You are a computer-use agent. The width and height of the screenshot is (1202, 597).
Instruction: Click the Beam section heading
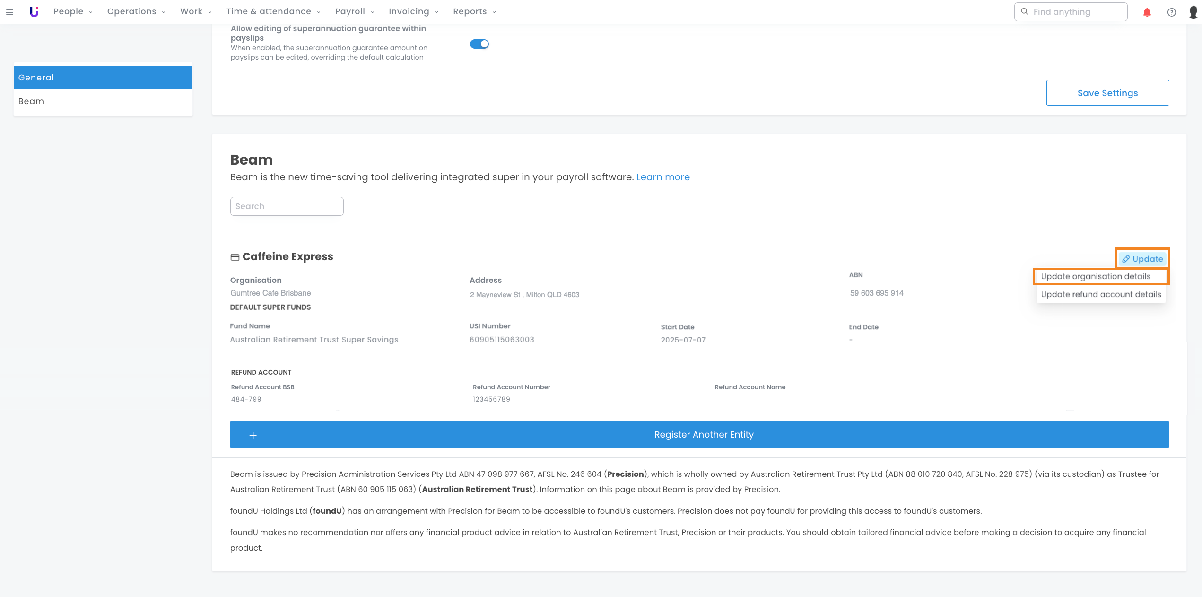click(251, 160)
